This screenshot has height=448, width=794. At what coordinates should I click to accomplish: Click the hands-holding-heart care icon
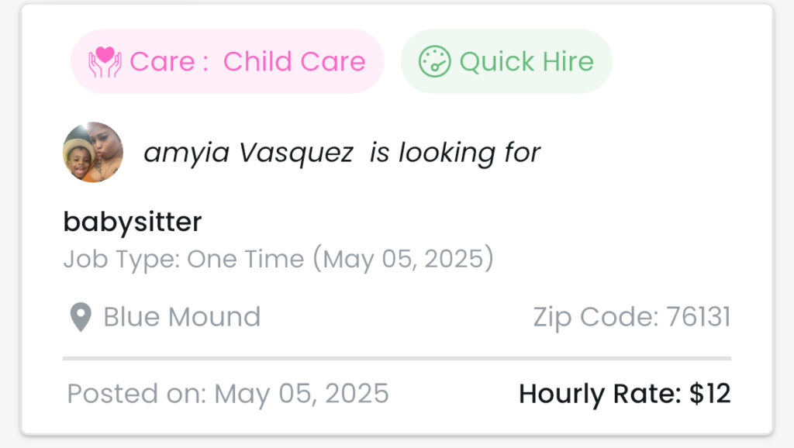(x=105, y=62)
